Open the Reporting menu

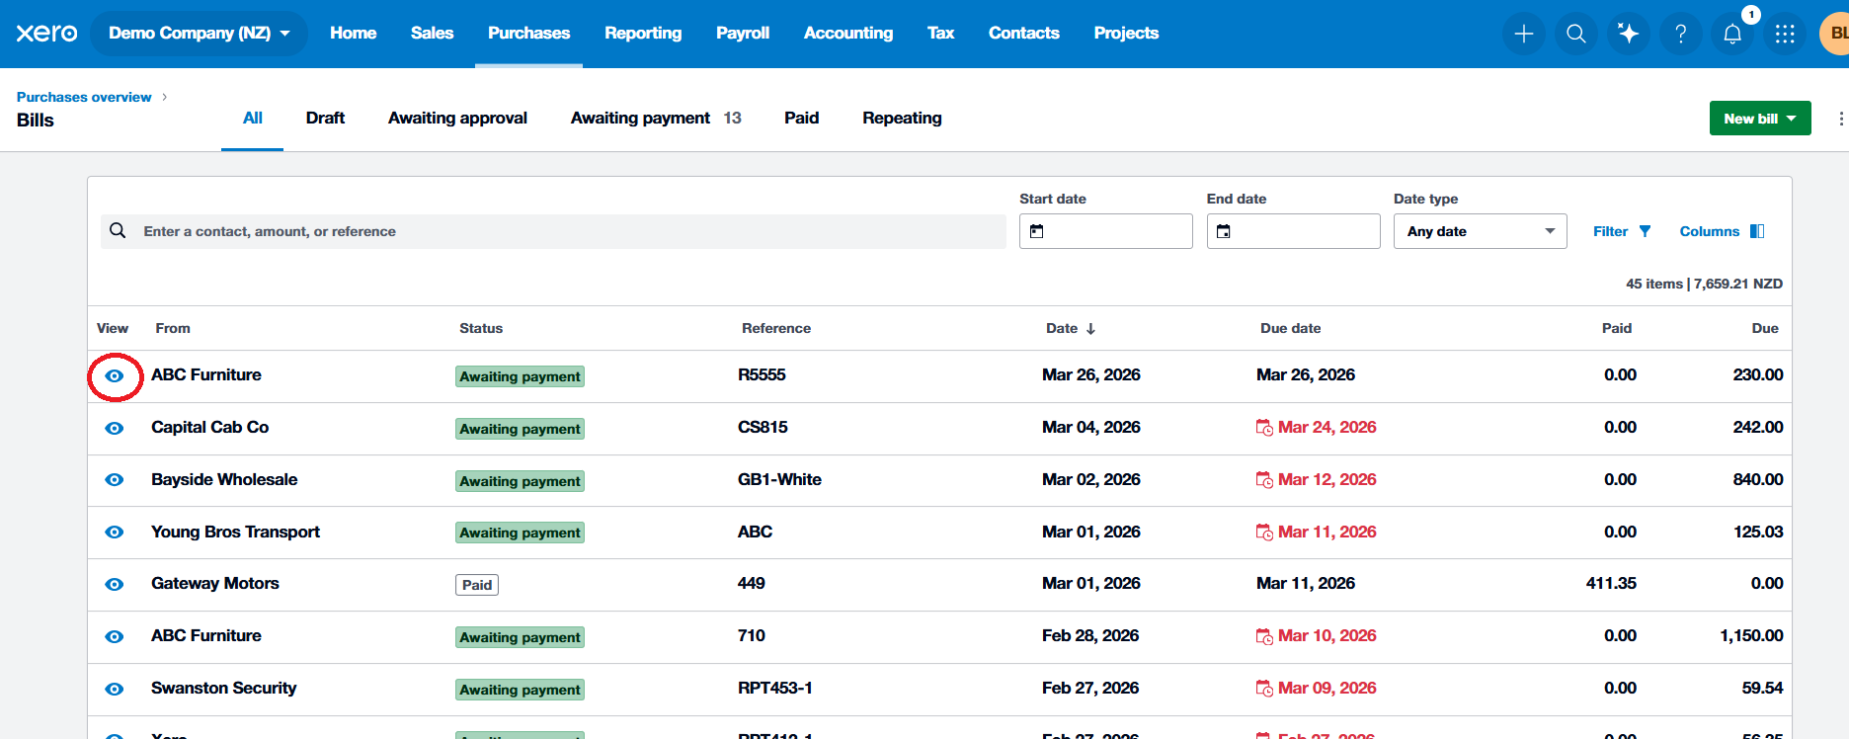[x=642, y=34]
